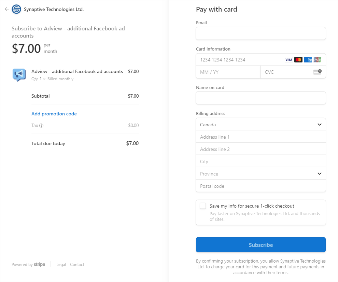Click Add promotion code link
This screenshot has height=282, width=338.
coord(54,114)
